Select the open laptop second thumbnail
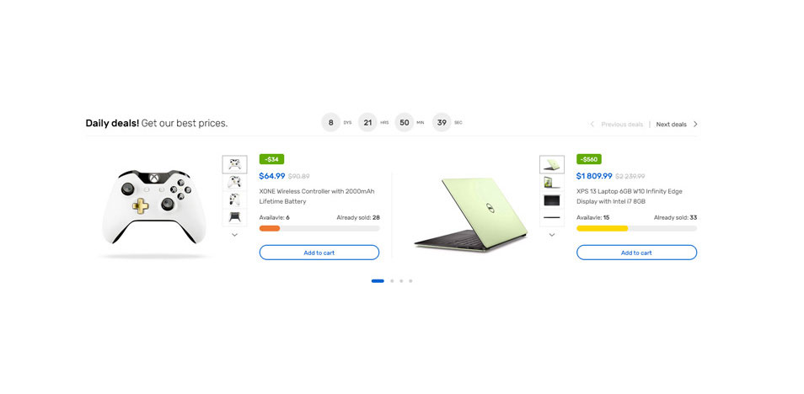Viewport: 804px width, 394px height. coord(552,182)
